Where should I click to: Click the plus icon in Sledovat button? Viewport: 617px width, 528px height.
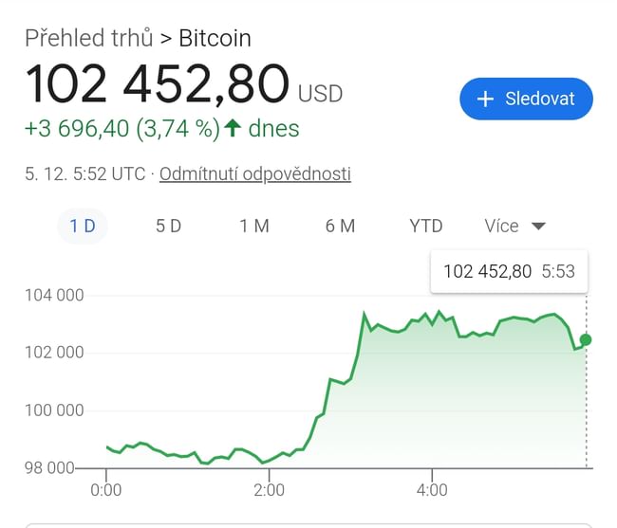(x=485, y=99)
